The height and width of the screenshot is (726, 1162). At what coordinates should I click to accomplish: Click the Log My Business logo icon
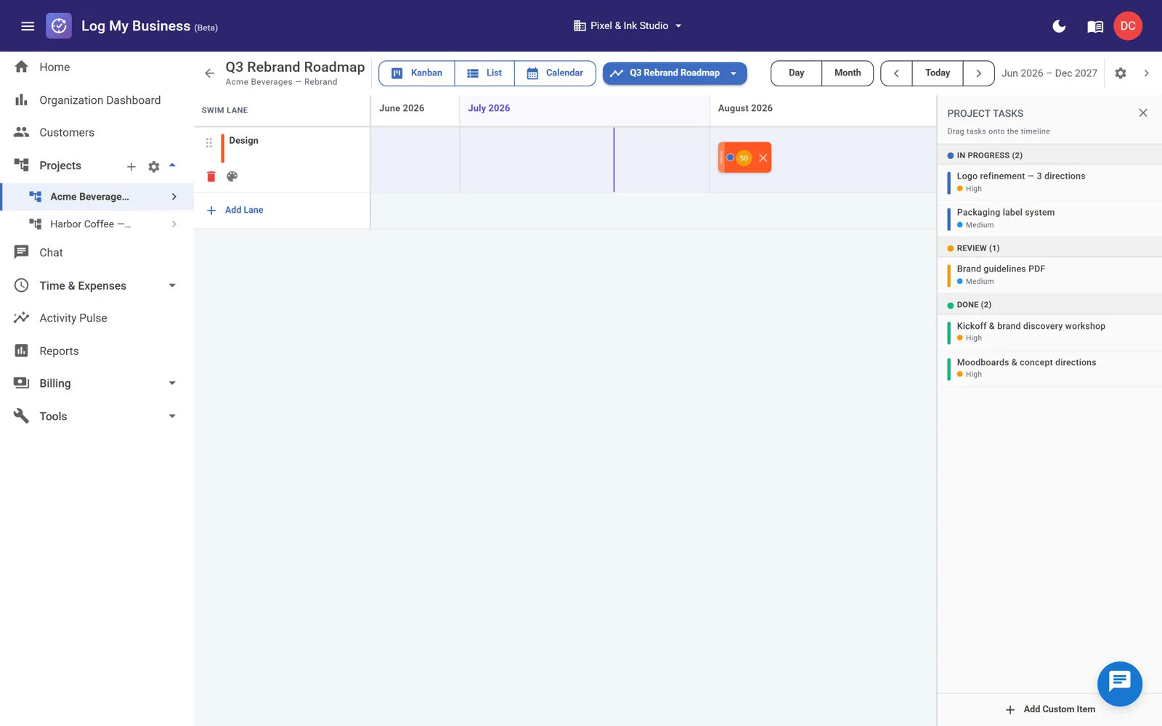click(59, 26)
